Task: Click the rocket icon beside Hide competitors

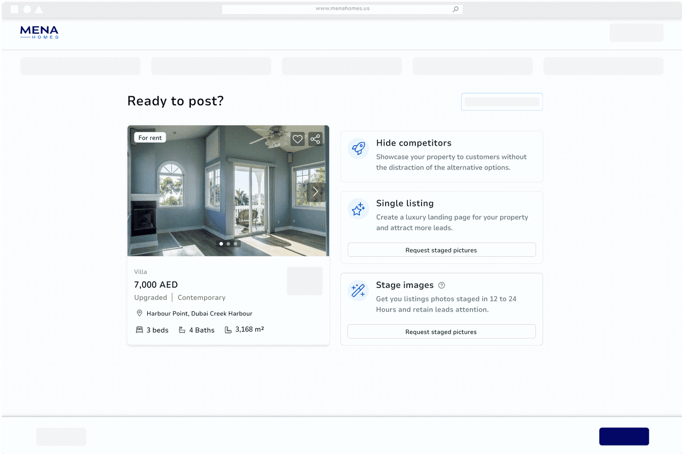Action: point(359,148)
